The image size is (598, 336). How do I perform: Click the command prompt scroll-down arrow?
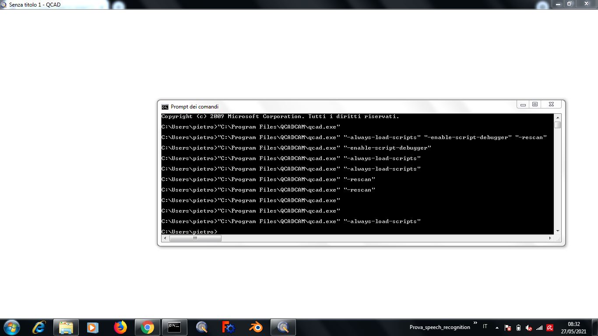click(x=558, y=231)
